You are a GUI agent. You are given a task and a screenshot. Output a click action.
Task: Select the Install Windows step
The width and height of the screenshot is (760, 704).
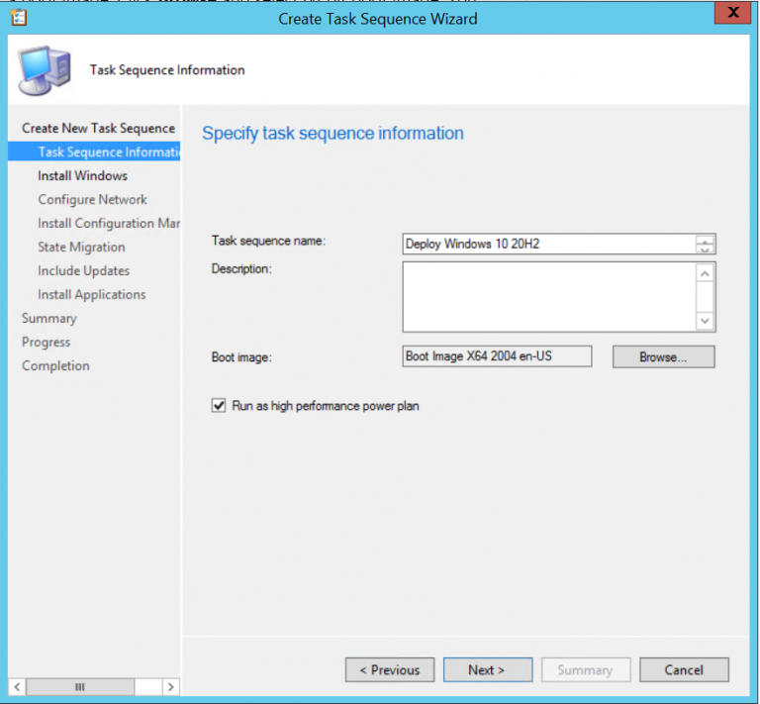[82, 175]
